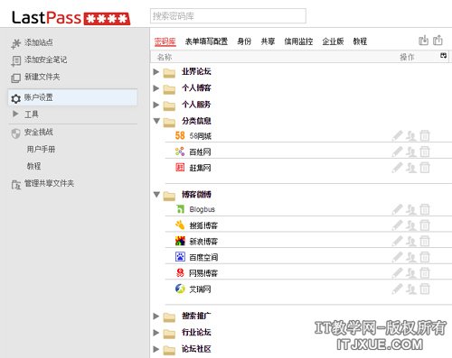Image resolution: width=452 pixels, height=358 pixels.
Task: Click the import icon at top right
Action: click(x=424, y=40)
